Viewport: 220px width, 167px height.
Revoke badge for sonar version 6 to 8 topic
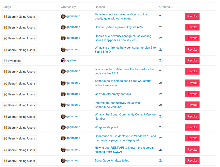192,50
